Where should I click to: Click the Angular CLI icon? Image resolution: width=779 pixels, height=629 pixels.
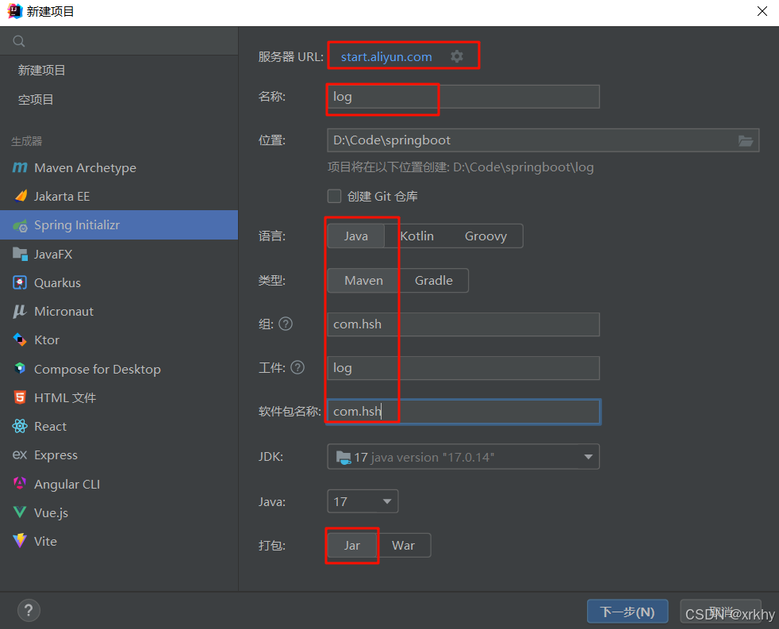pos(20,483)
